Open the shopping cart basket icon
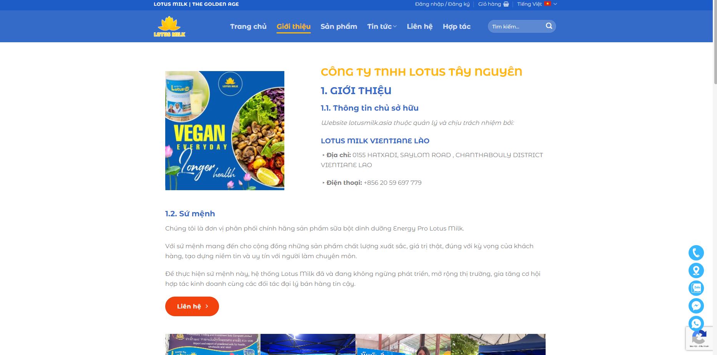 tap(506, 4)
